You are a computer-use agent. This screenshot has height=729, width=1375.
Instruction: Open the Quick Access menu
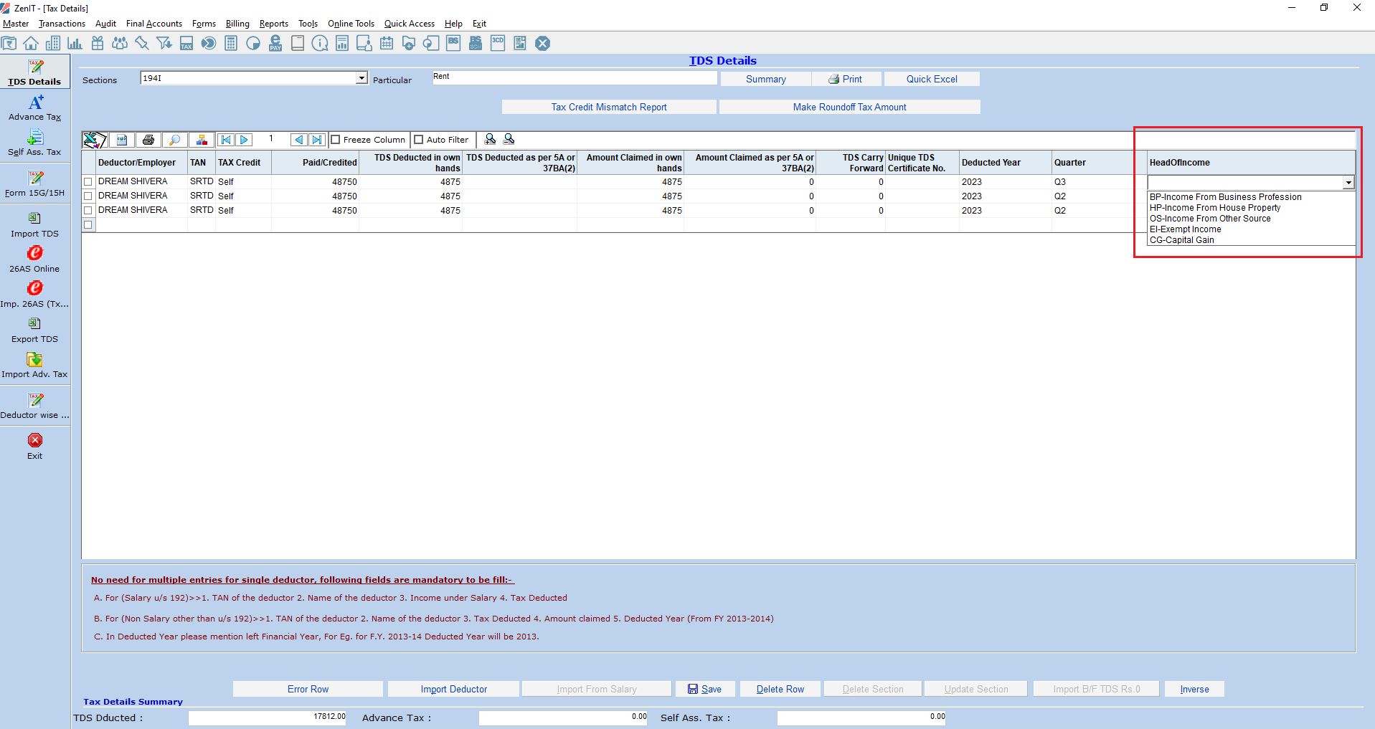click(409, 24)
